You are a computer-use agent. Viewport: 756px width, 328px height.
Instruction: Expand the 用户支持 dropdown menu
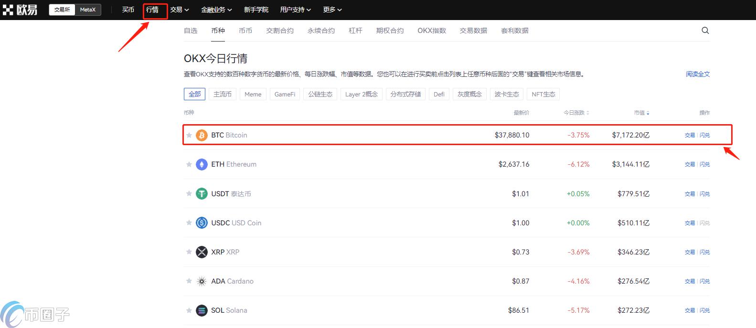[296, 10]
